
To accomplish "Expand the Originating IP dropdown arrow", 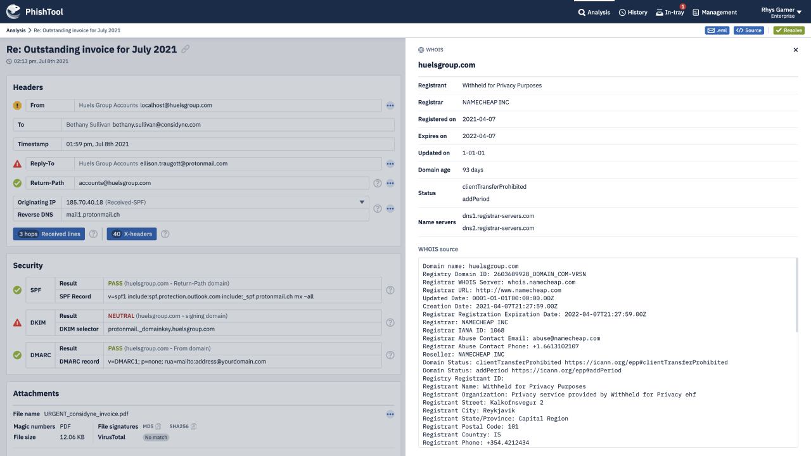I will [362, 202].
